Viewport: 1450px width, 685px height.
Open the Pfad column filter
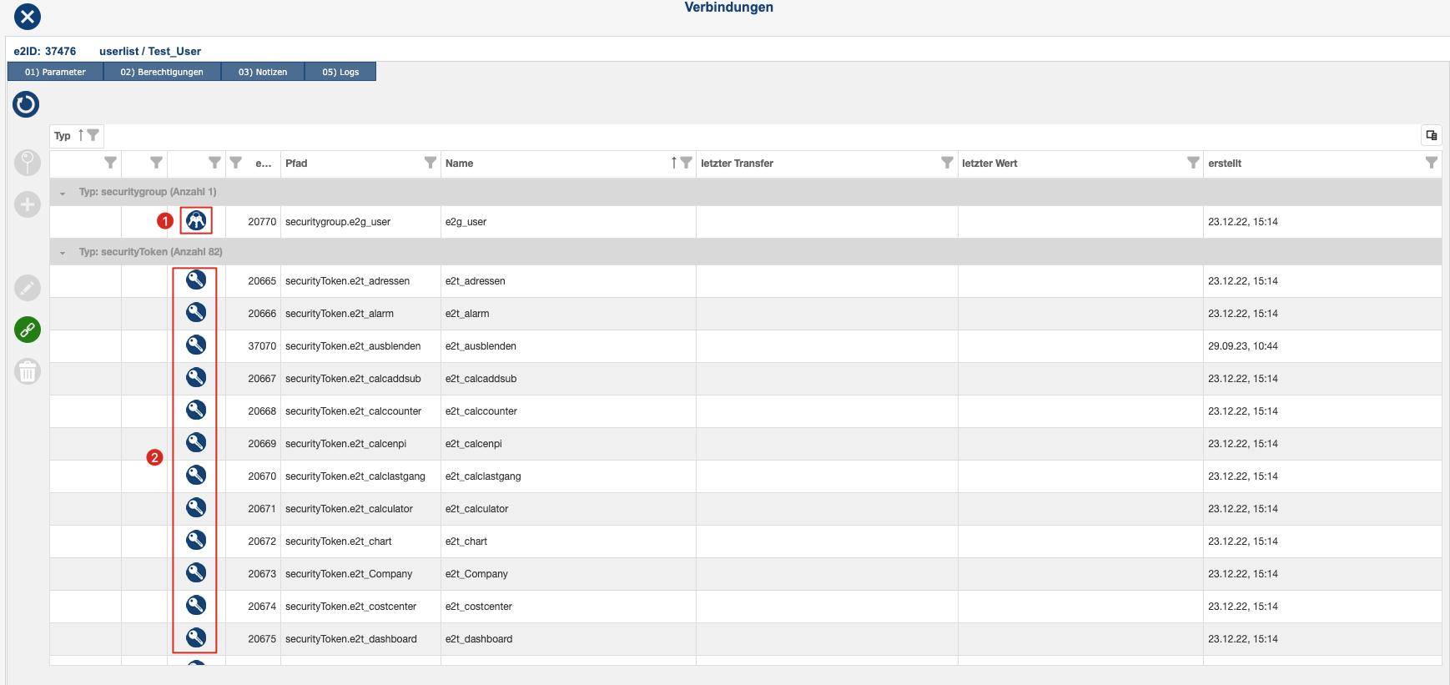(430, 163)
